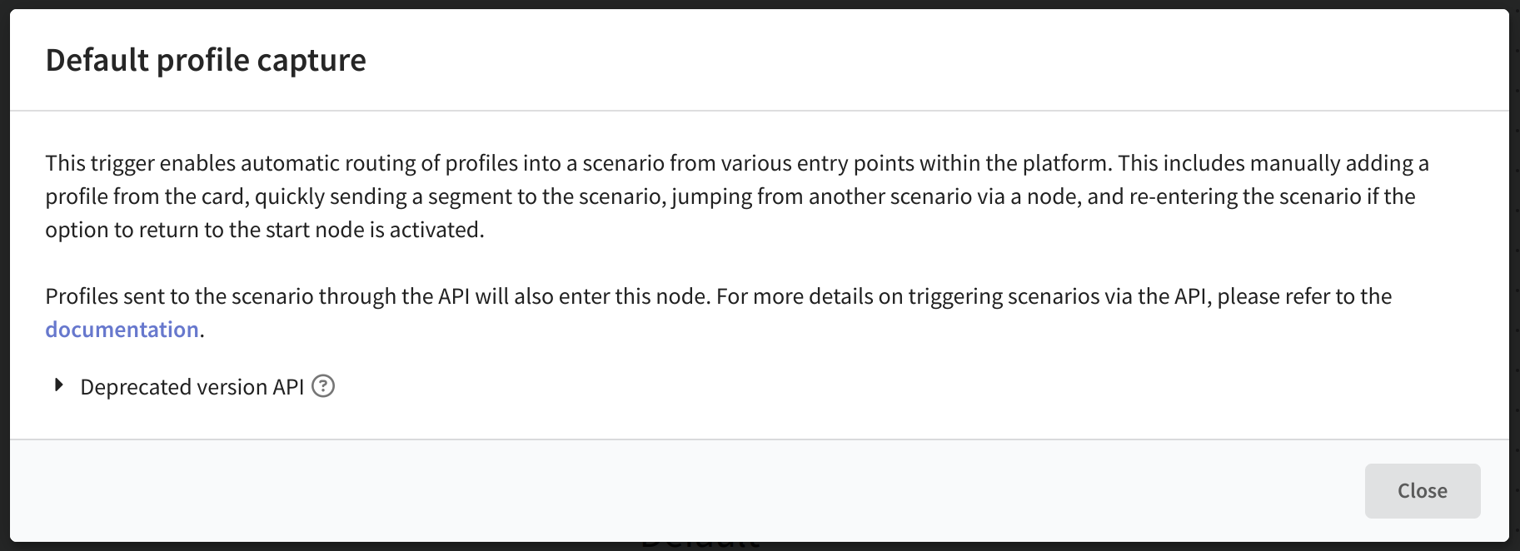This screenshot has width=1520, height=551.
Task: Click the text 'profile from the card'
Action: pos(147,196)
